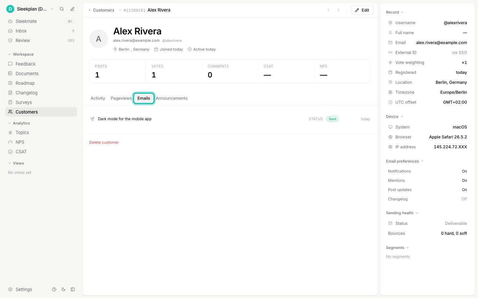Open Sleekmate in the sidebar
This screenshot has height=298, width=478.
coord(41,21)
